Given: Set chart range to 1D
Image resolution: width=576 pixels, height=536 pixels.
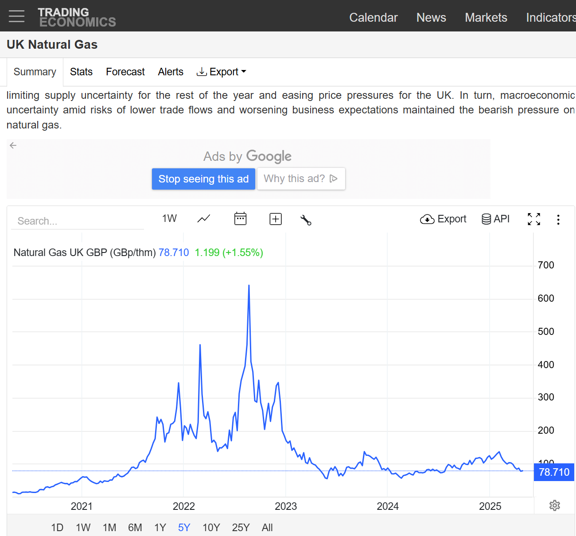Looking at the screenshot, I should [57, 528].
